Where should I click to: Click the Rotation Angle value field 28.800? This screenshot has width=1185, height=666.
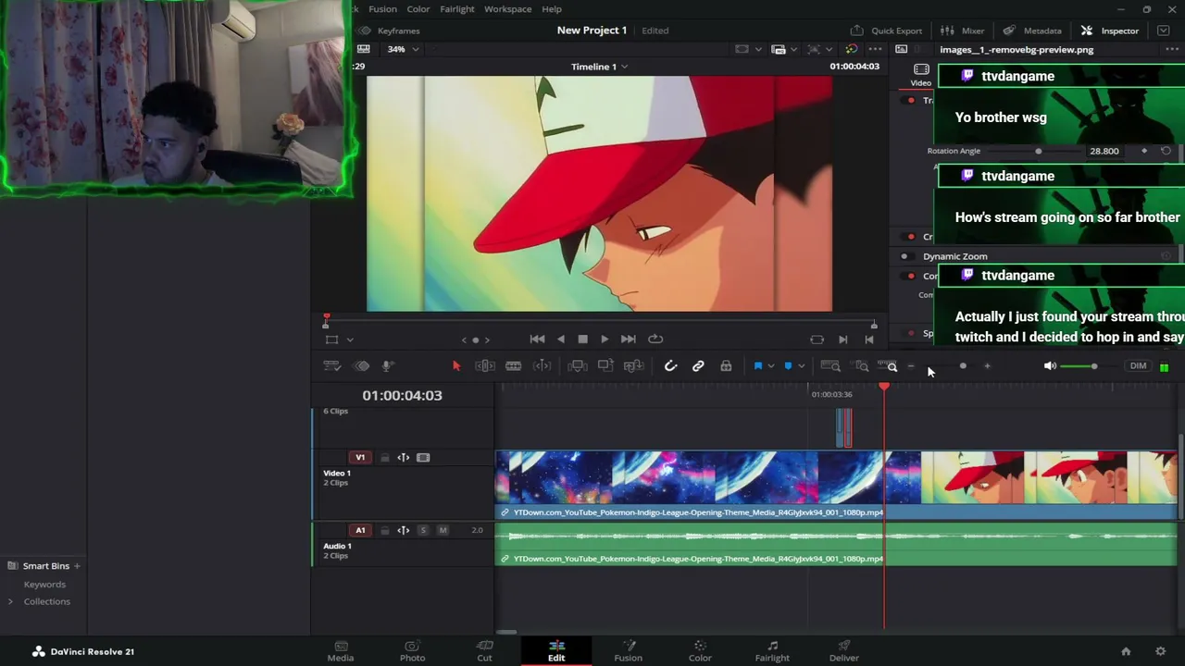1104,151
